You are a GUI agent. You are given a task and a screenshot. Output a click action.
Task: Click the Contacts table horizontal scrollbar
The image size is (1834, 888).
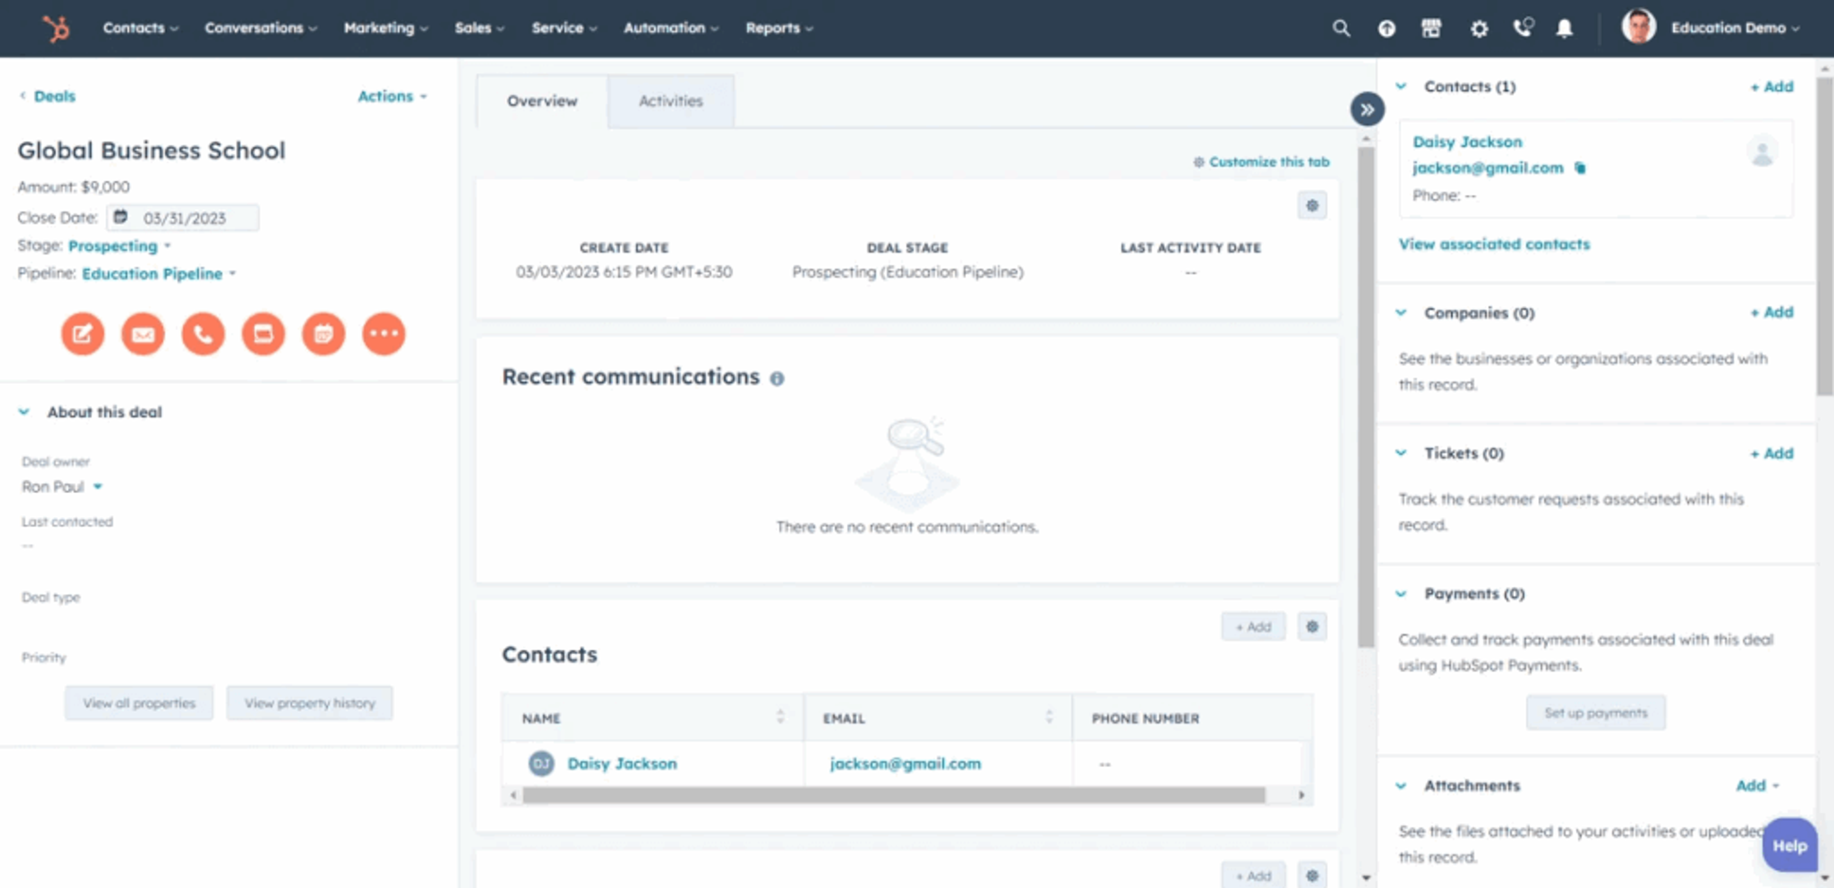[x=894, y=795]
